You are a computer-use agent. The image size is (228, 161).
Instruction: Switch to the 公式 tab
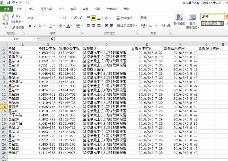61,9
